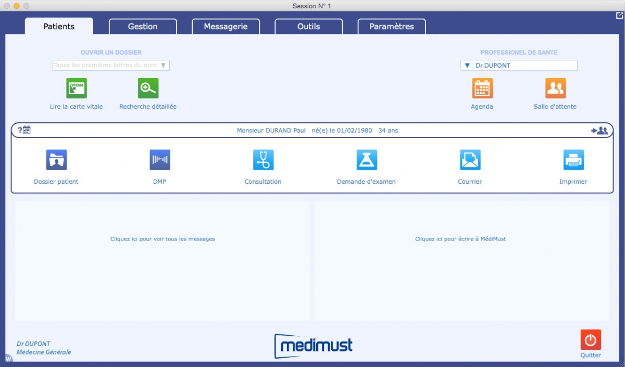
Task: Start a Consultation via stethoscope icon
Action: click(x=263, y=160)
